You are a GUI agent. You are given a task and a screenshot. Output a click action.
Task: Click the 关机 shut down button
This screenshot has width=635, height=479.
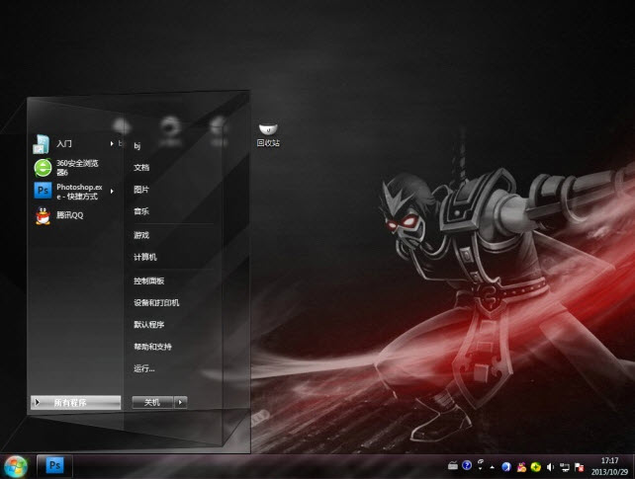coord(152,402)
